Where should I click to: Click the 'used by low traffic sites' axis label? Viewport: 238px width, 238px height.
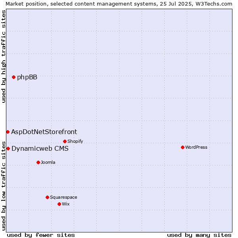[x=3, y=186]
